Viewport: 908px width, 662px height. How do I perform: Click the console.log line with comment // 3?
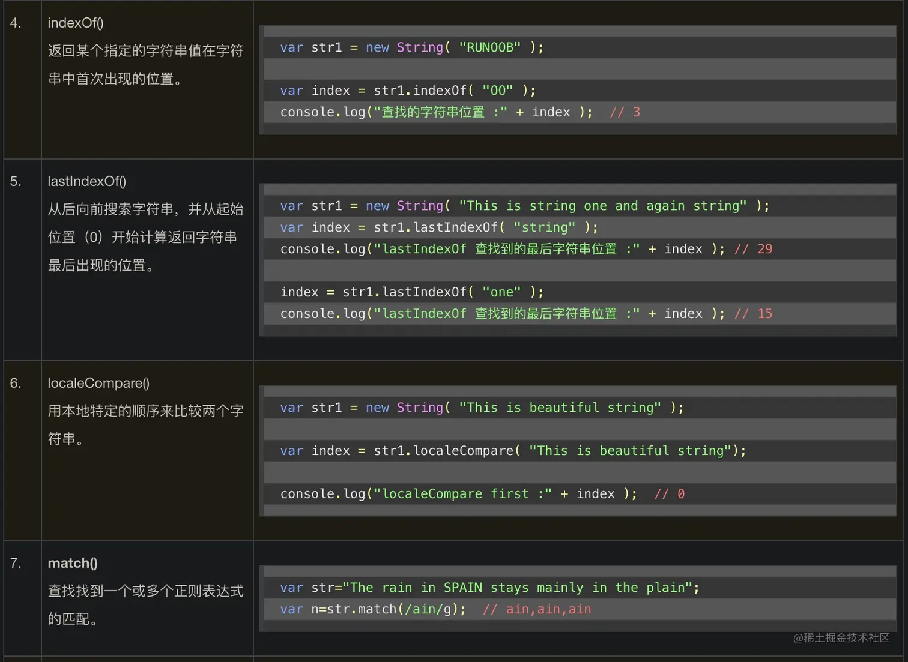click(460, 112)
